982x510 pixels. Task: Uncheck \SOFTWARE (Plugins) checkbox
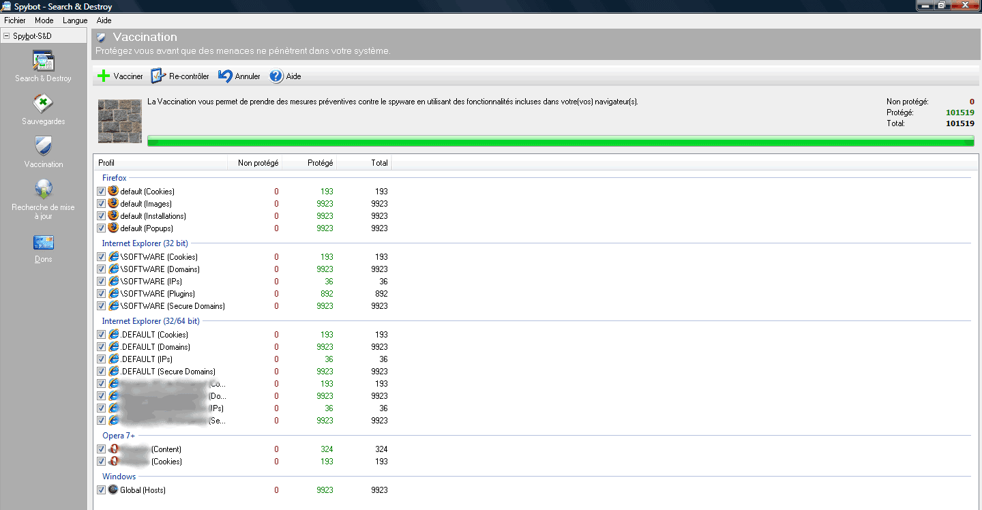pos(101,294)
